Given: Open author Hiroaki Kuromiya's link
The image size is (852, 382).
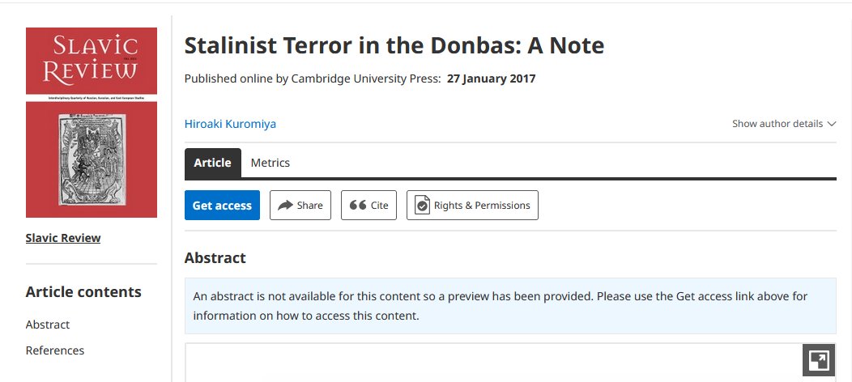Looking at the screenshot, I should 230,124.
